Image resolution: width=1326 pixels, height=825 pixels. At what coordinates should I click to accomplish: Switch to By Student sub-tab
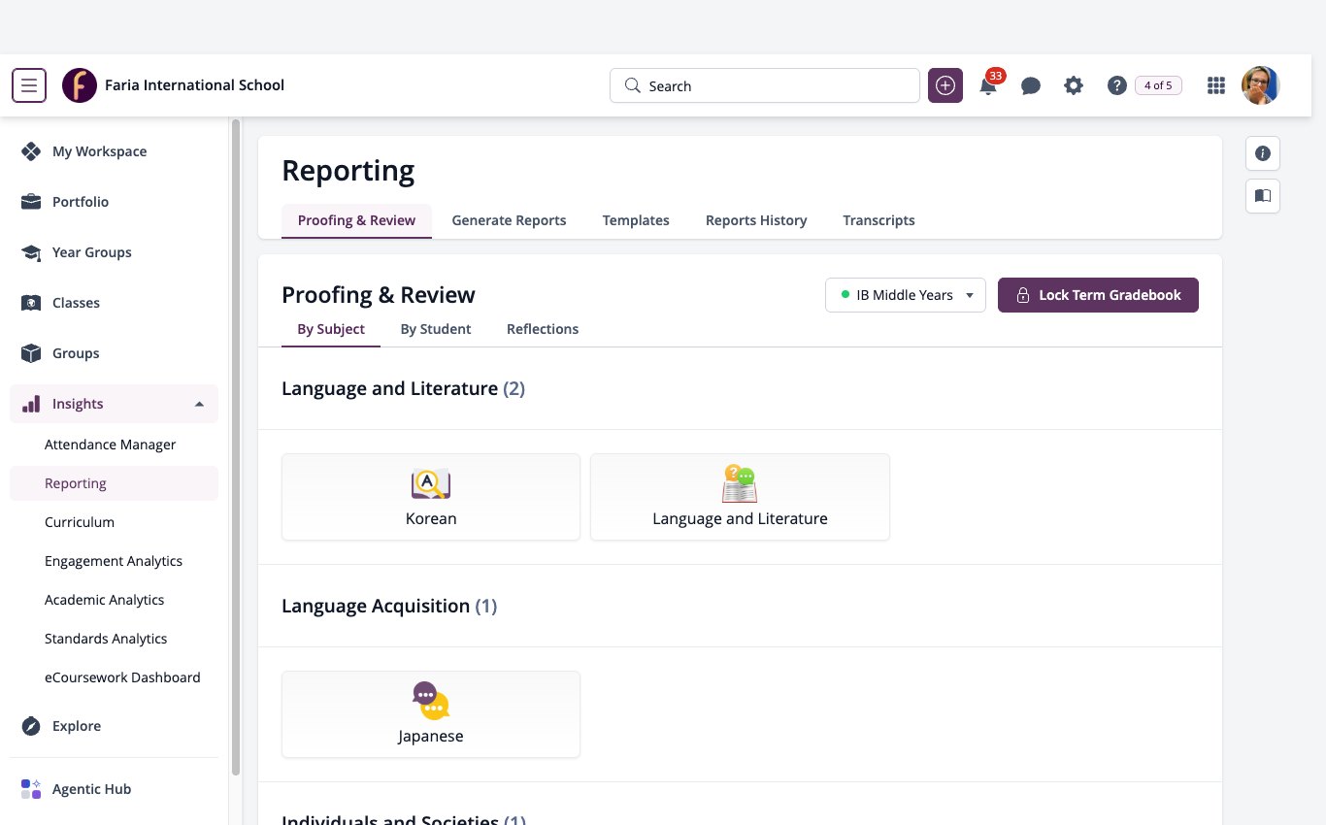tap(436, 329)
